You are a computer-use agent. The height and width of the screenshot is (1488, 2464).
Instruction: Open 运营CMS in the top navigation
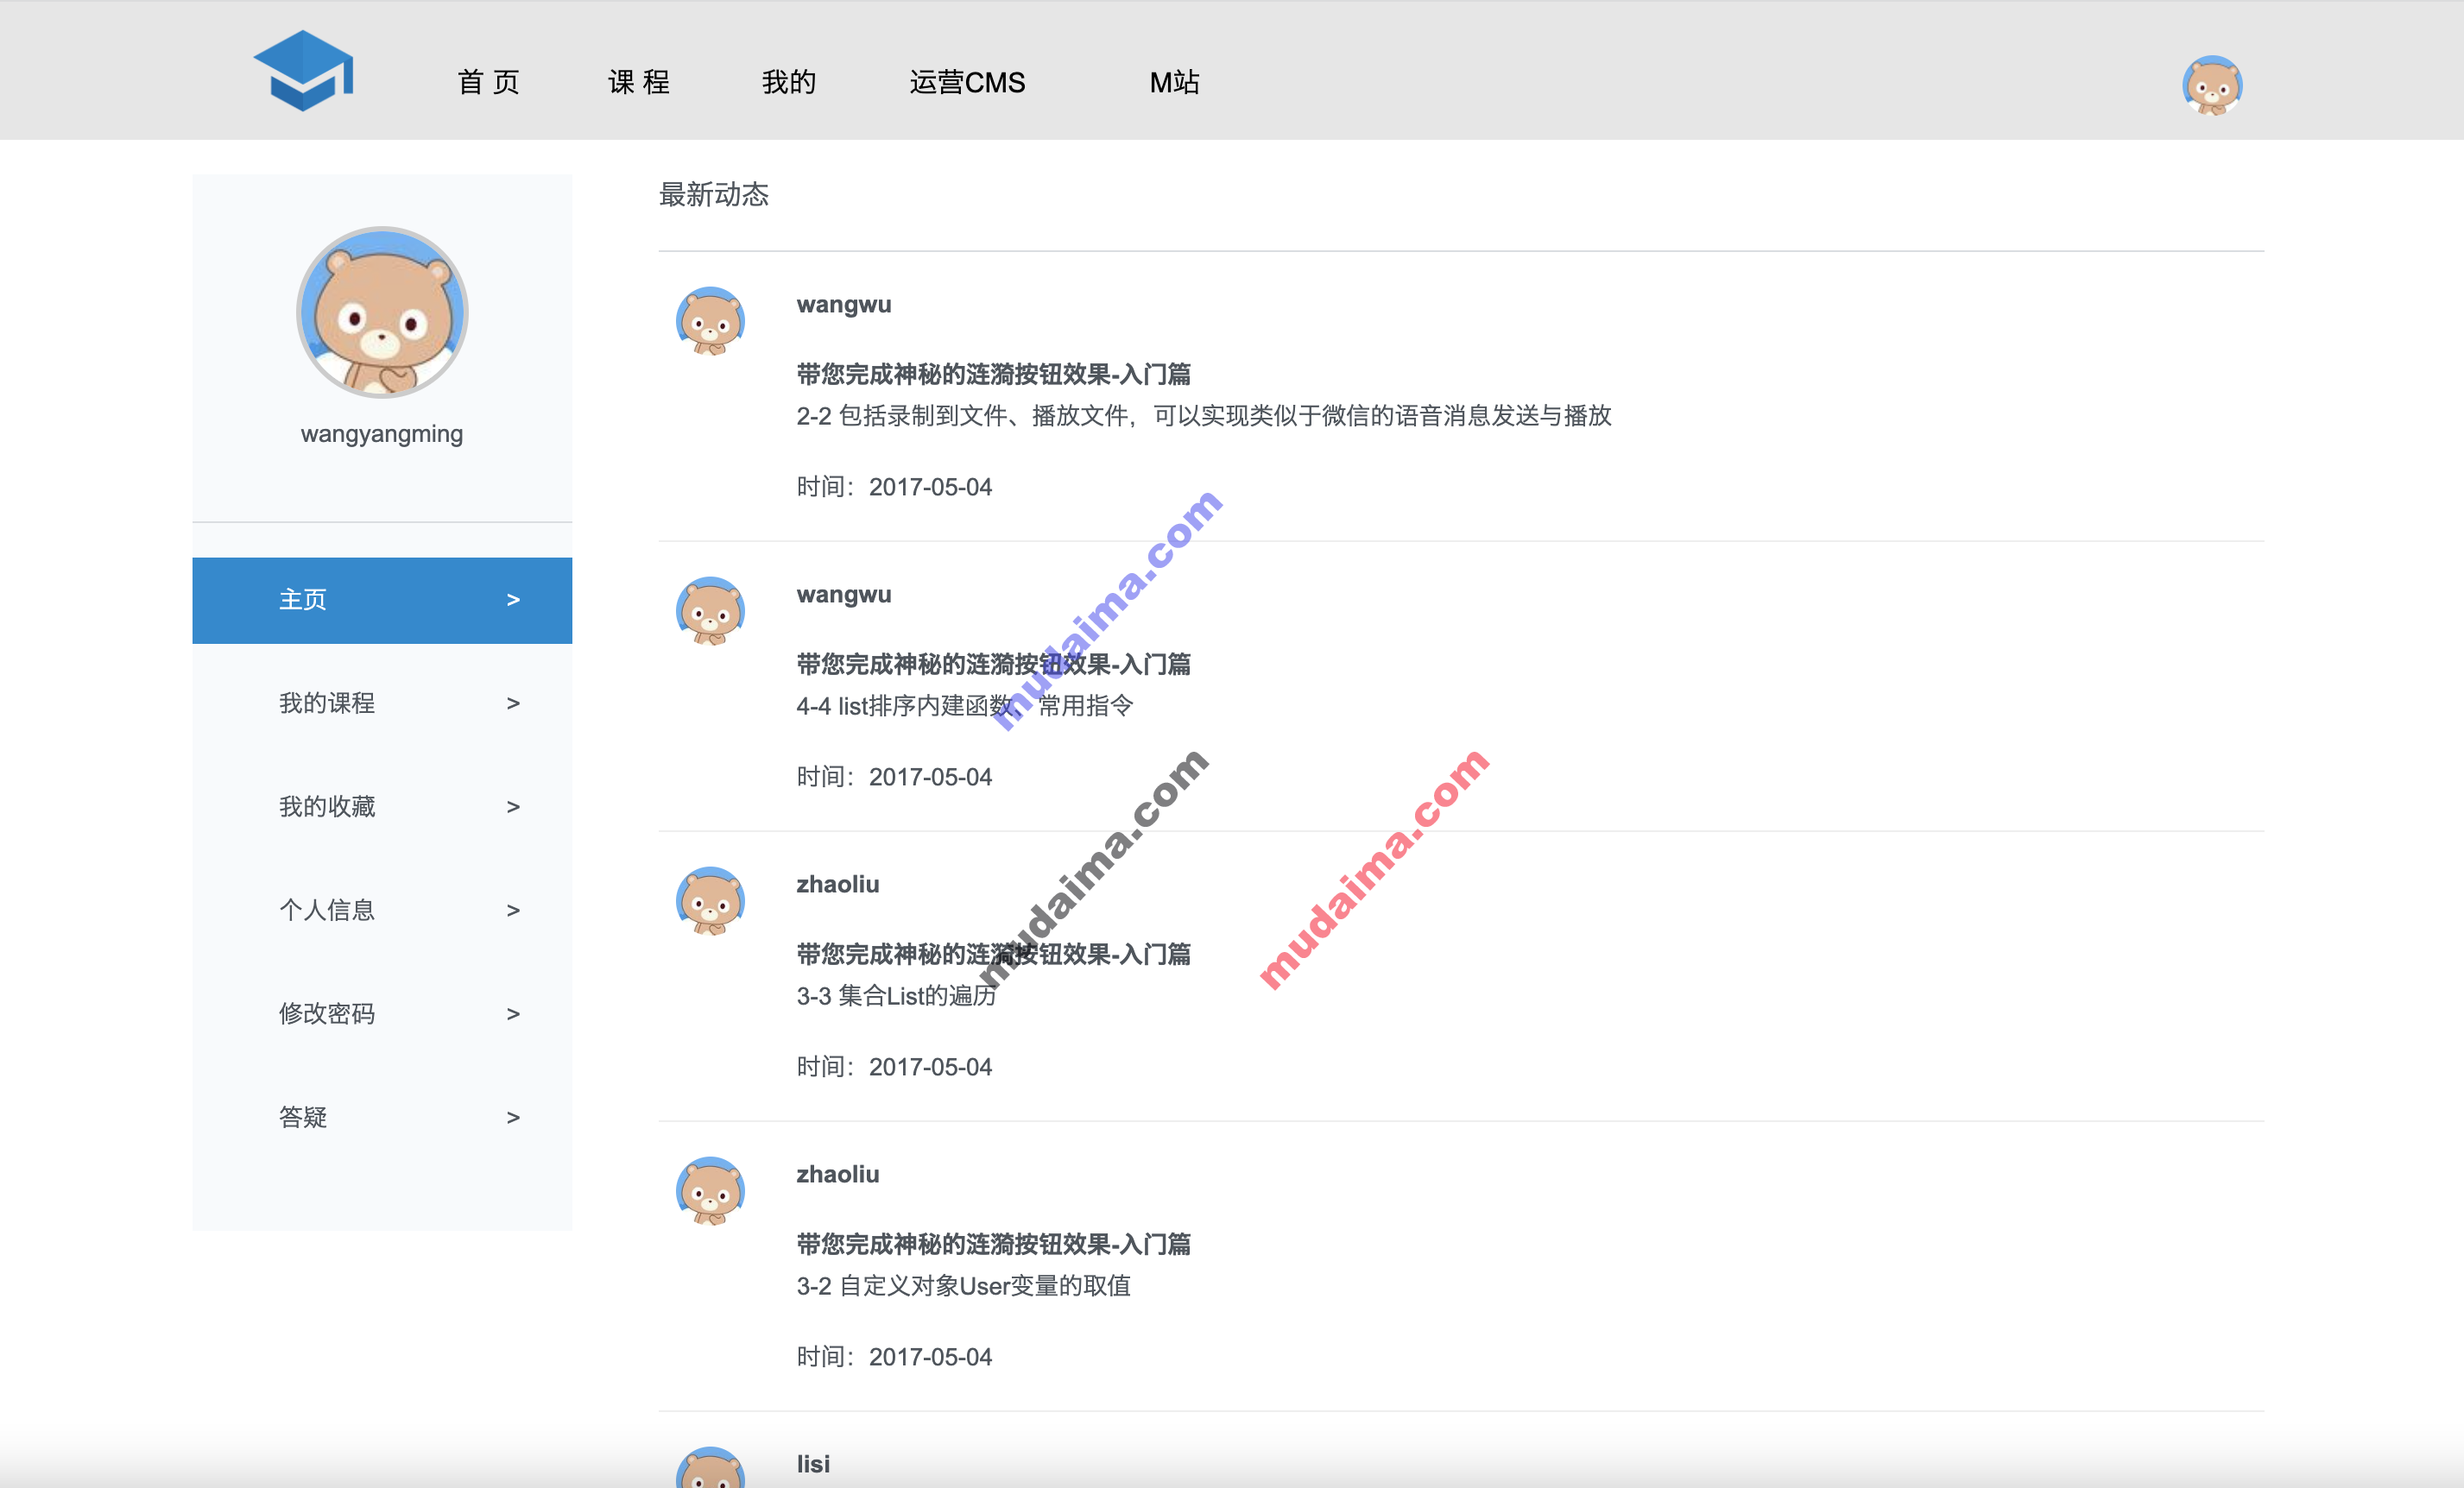pyautogui.click(x=967, y=82)
